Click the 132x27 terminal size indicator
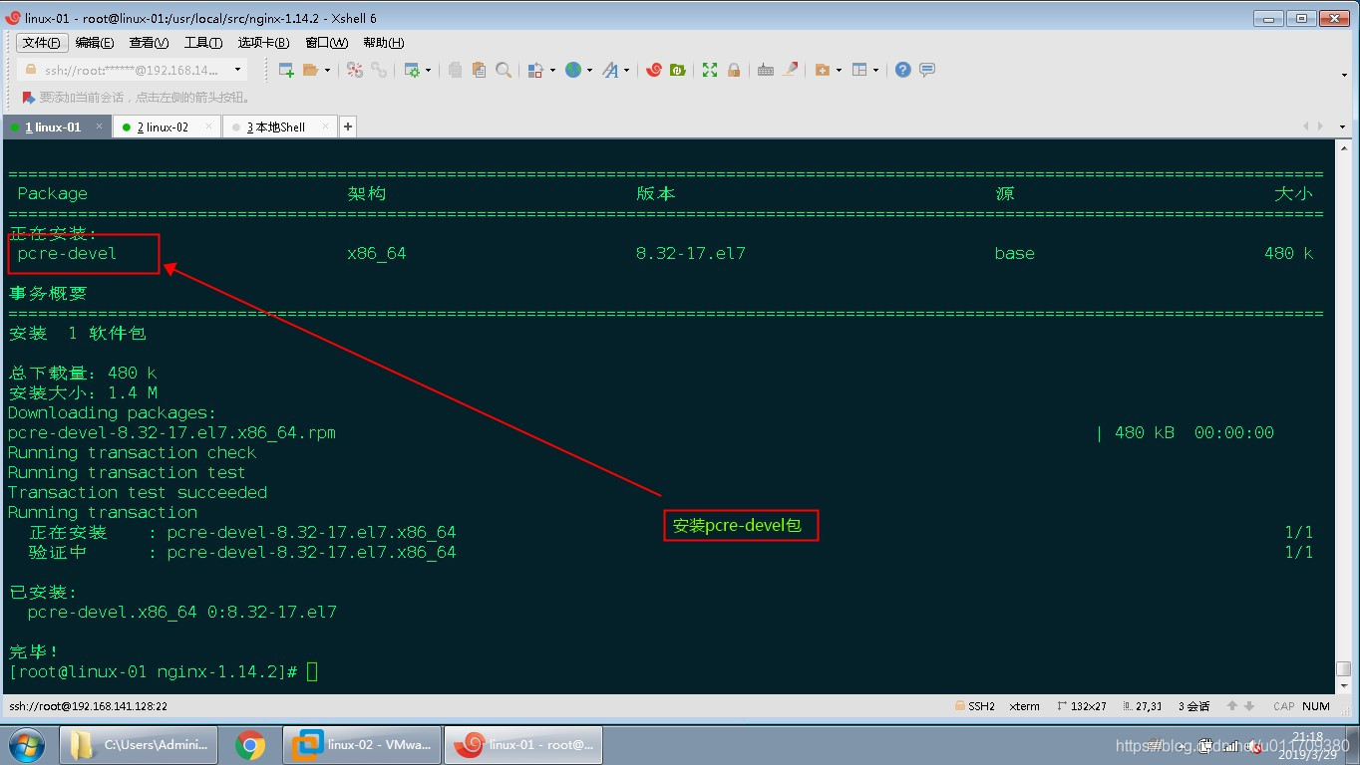The width and height of the screenshot is (1360, 765). click(1082, 706)
